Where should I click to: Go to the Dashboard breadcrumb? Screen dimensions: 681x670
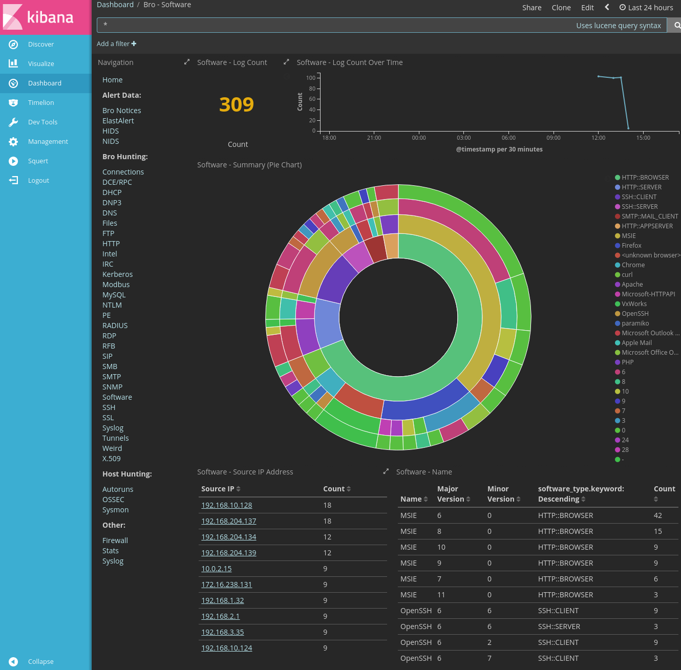point(115,5)
